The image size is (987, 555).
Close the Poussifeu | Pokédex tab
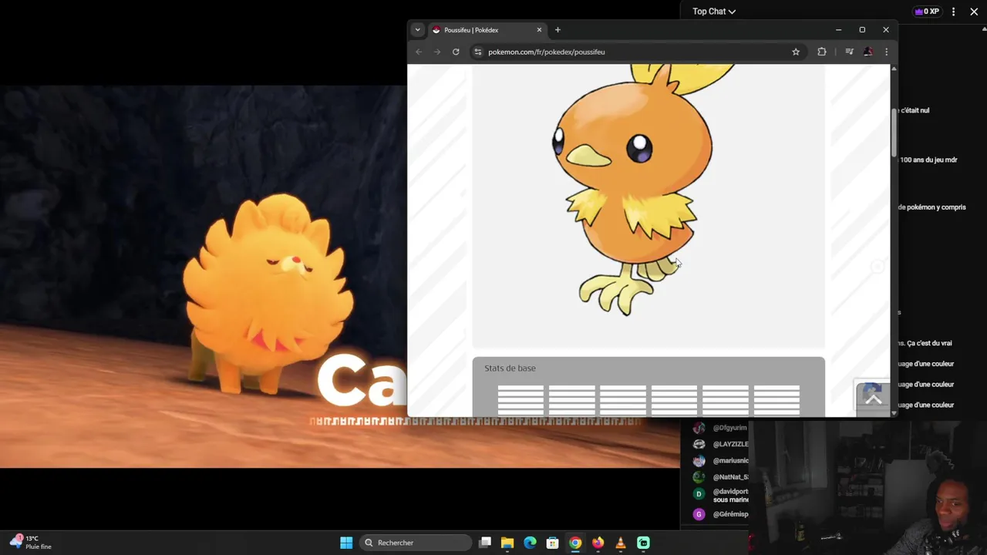pyautogui.click(x=539, y=30)
